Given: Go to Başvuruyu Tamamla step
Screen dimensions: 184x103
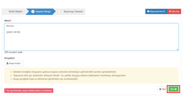Looking at the screenshot, I should coord(70,11).
